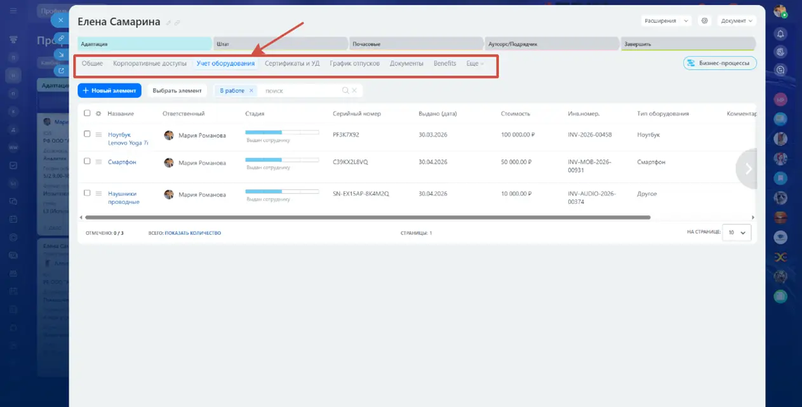
Task: Open the Смартфон item link
Action: (122, 162)
